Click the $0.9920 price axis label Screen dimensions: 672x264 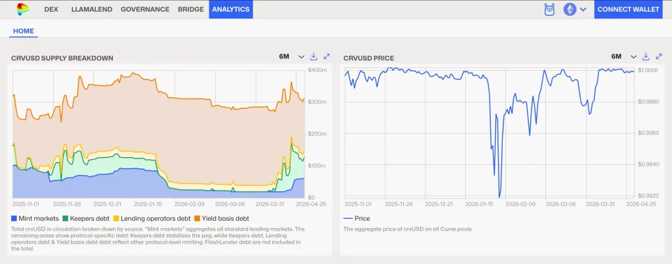pyautogui.click(x=648, y=195)
